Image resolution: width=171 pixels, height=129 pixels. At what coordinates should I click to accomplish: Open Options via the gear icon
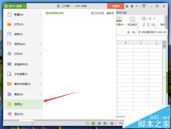pyautogui.click(x=9, y=104)
